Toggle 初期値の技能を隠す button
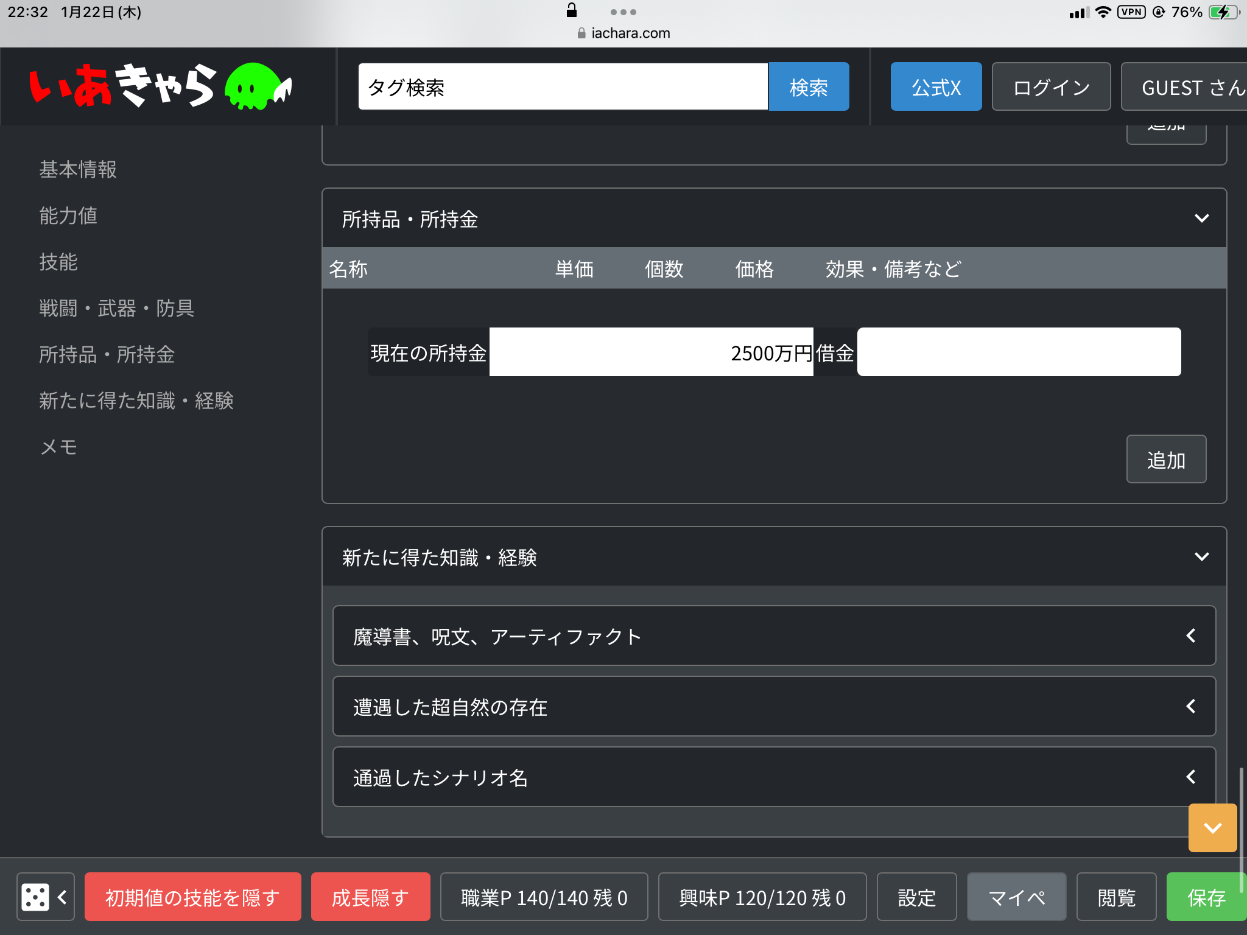Image resolution: width=1247 pixels, height=935 pixels. click(x=192, y=897)
